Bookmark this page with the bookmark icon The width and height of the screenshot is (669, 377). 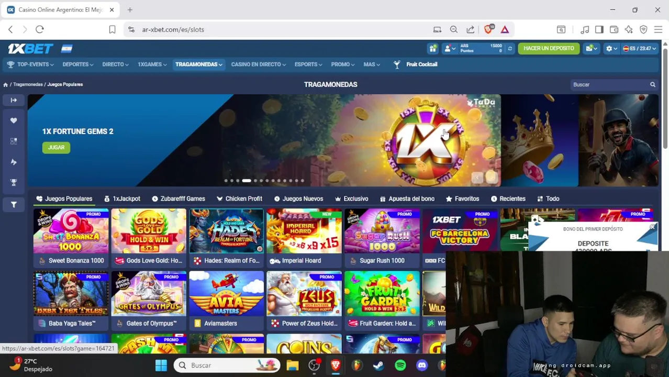click(112, 29)
